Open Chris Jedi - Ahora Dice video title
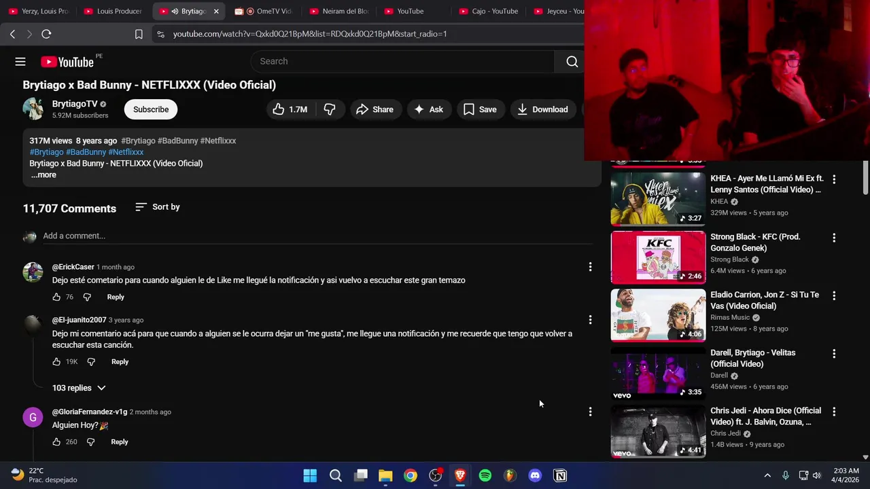The height and width of the screenshot is (489, 870). pyautogui.click(x=766, y=416)
